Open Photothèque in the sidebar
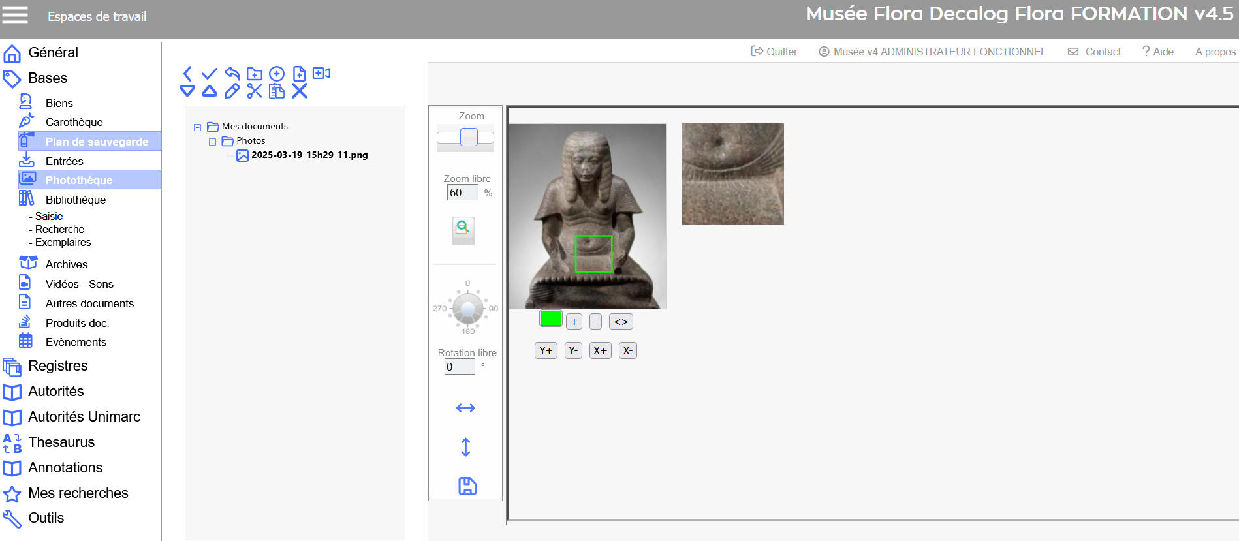Viewport: 1239px width, 541px height. pos(79,180)
